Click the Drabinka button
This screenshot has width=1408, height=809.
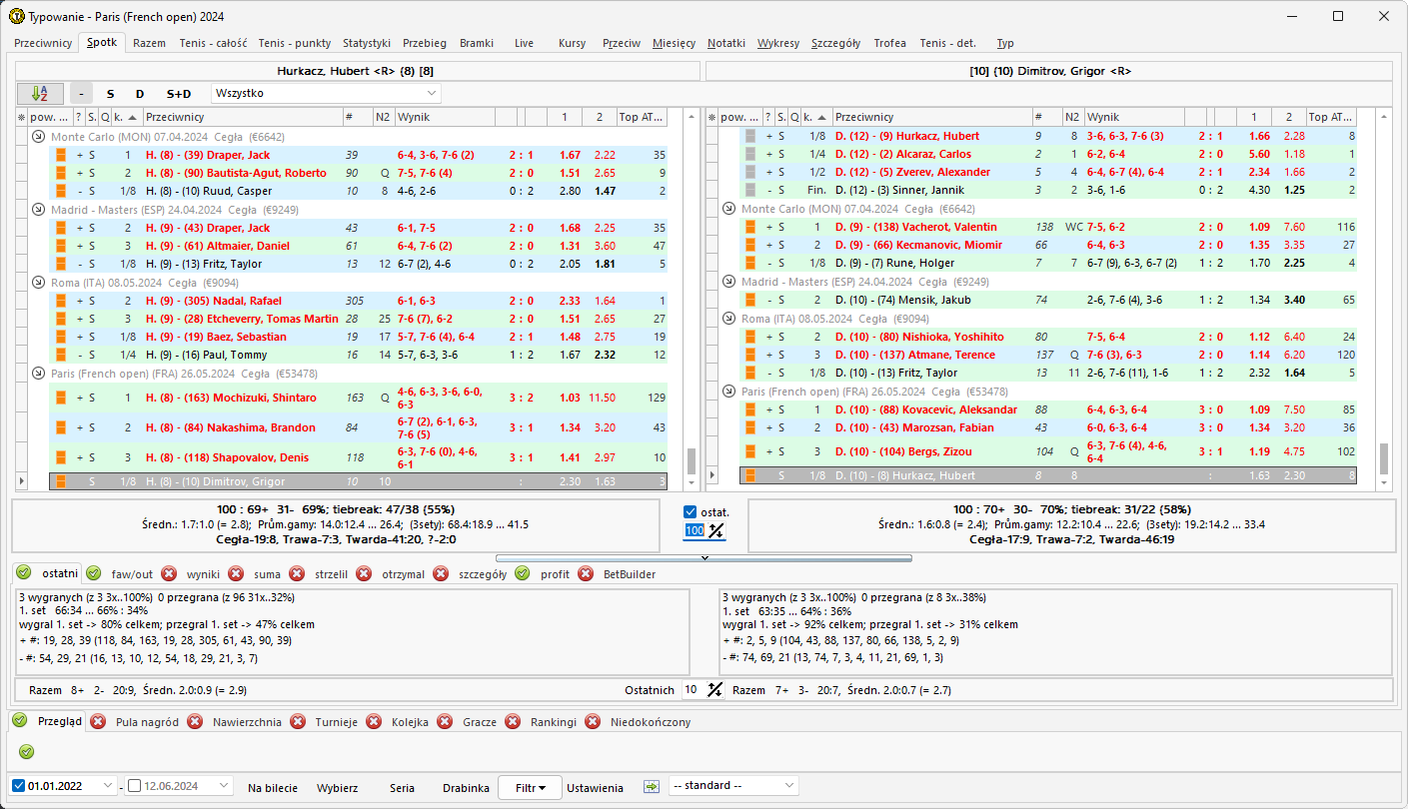(466, 787)
